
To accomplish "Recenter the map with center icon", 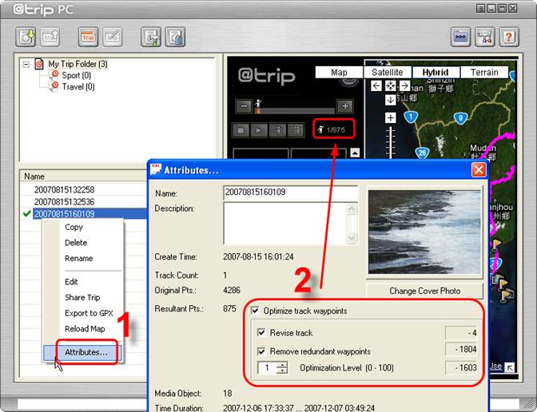I will [391, 85].
